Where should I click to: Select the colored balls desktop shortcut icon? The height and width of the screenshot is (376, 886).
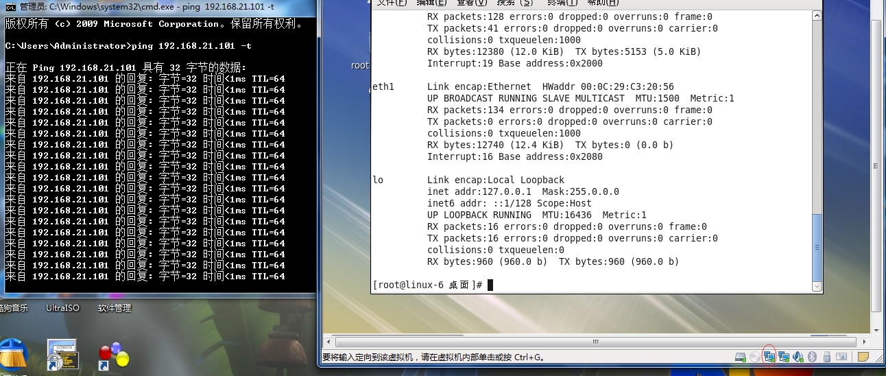coord(113,357)
